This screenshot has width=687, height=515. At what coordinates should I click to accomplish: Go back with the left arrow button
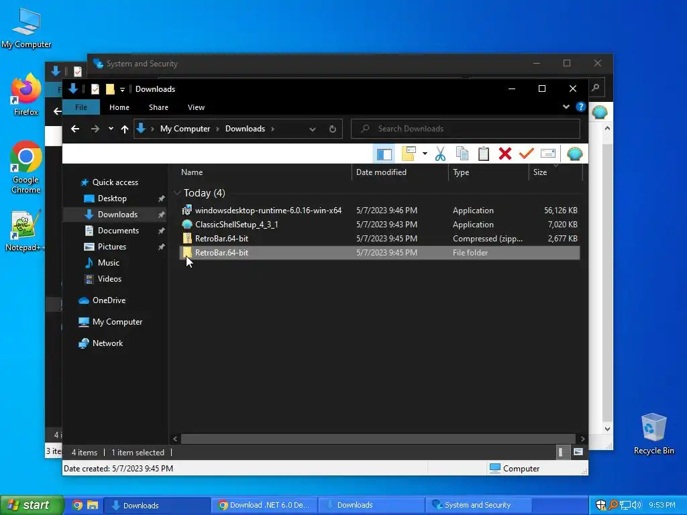75,129
